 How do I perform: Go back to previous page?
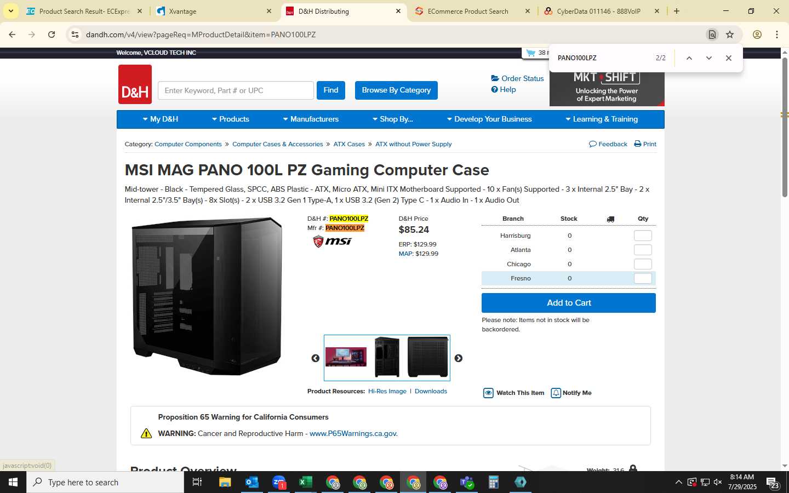click(12, 35)
